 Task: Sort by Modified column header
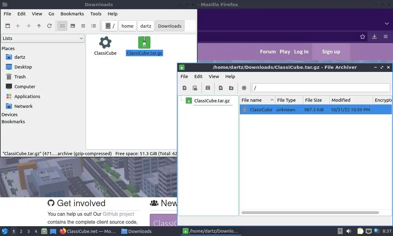pos(351,100)
